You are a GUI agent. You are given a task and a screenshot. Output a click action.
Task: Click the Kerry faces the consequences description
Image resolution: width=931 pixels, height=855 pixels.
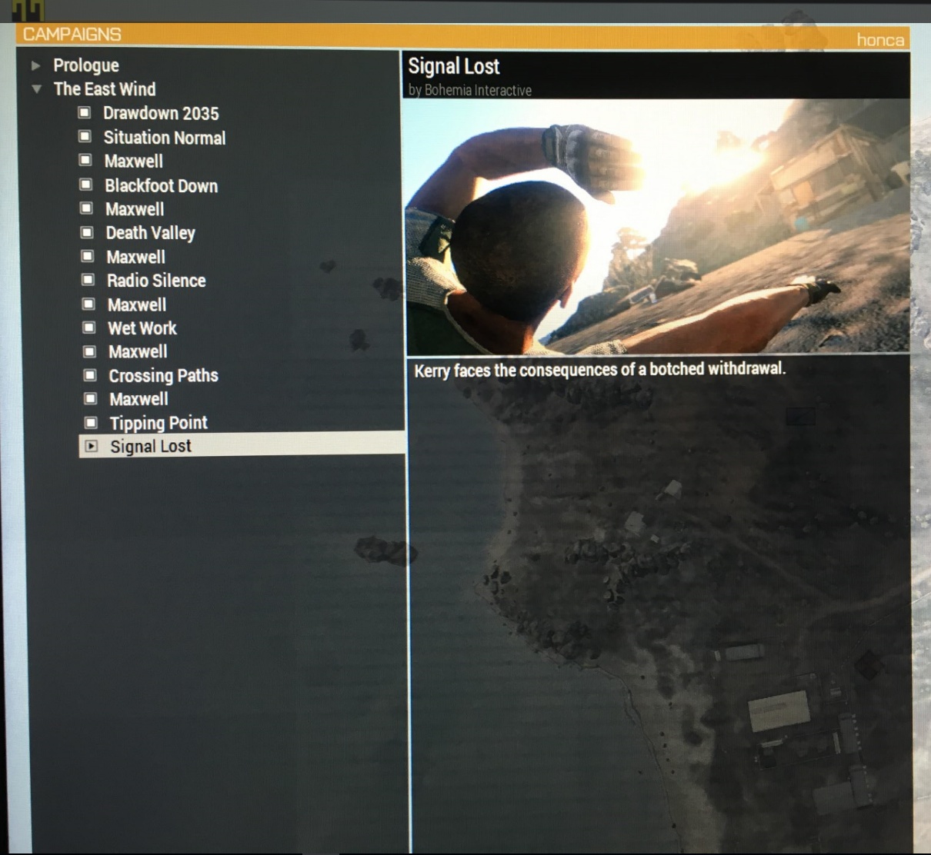click(600, 370)
